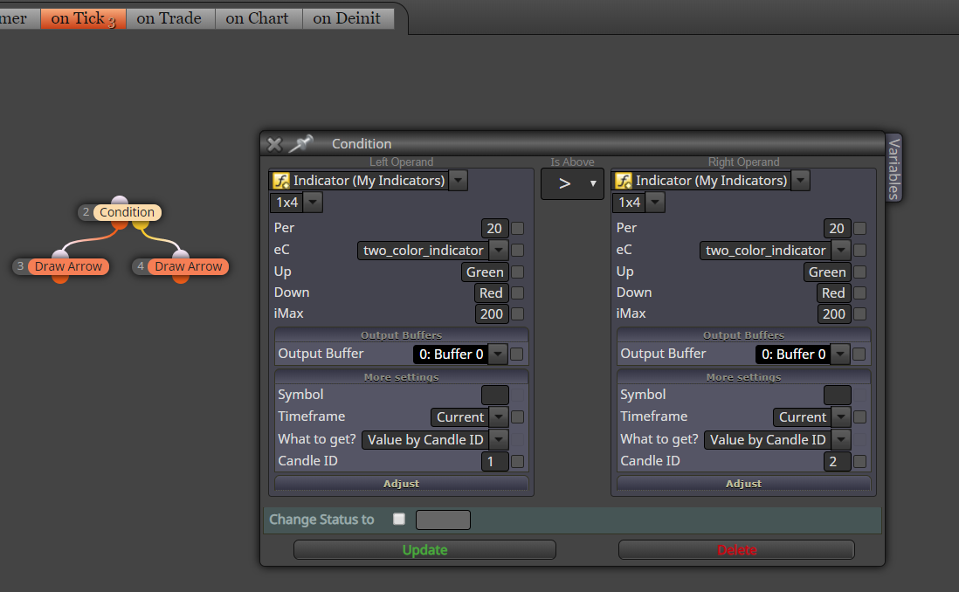The image size is (959, 592).
Task: Open right operand Output Buffer dropdown
Action: [841, 355]
